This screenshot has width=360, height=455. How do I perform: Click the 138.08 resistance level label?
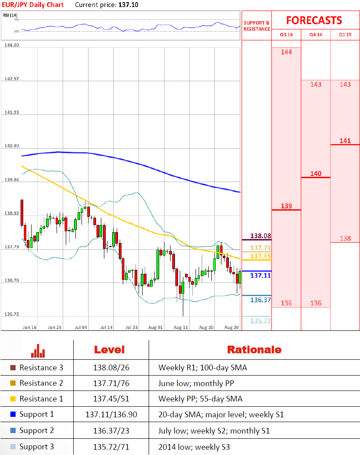coord(260,236)
